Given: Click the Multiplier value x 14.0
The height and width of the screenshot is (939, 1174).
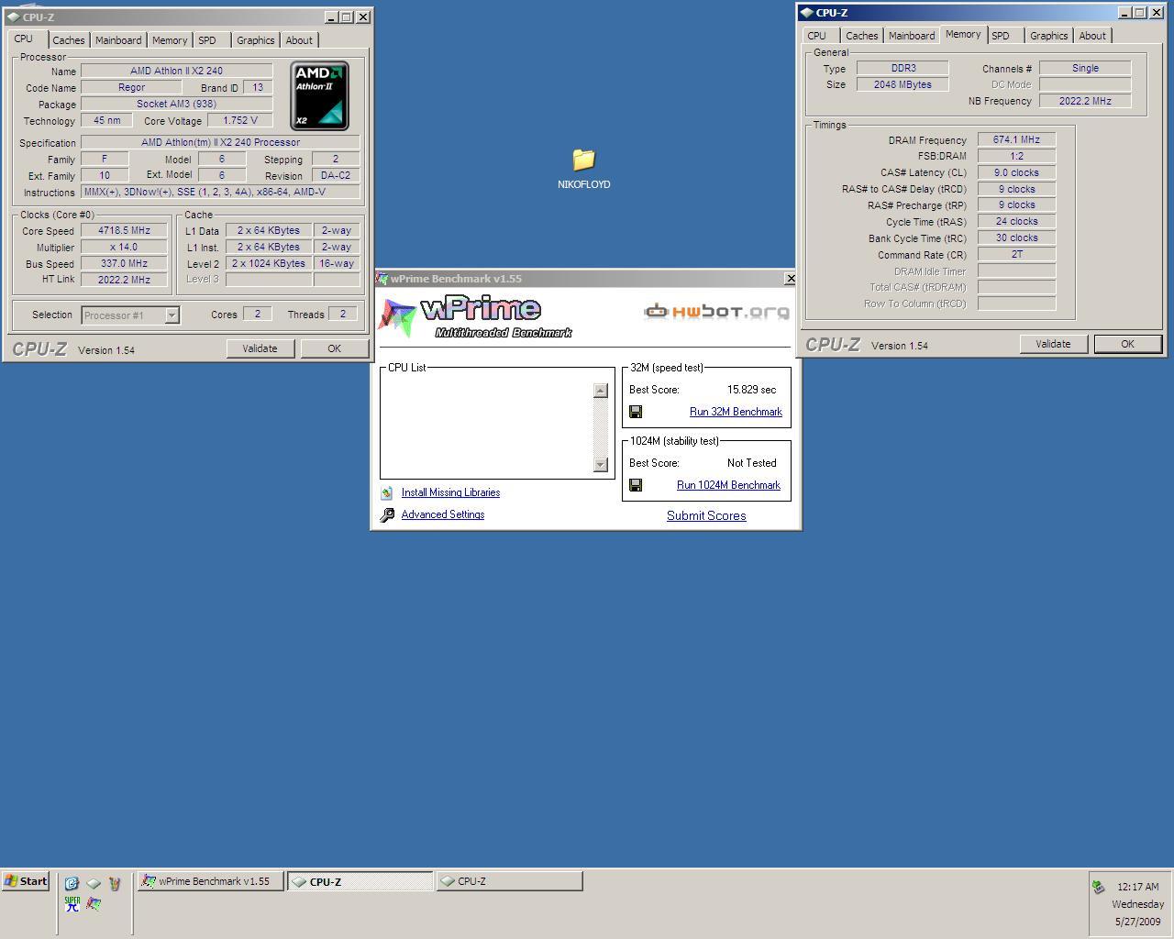Looking at the screenshot, I should [124, 247].
